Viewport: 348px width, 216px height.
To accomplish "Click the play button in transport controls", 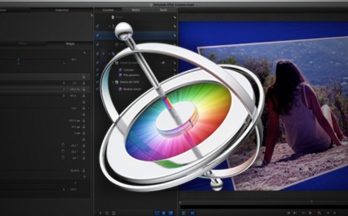I will coord(310,213).
